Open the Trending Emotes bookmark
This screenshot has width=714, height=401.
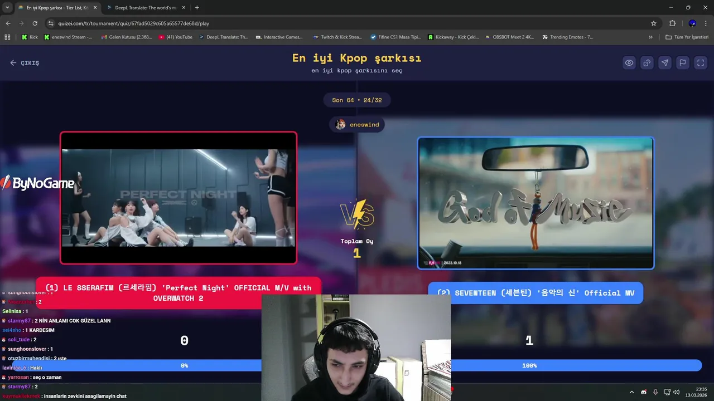coord(567,37)
